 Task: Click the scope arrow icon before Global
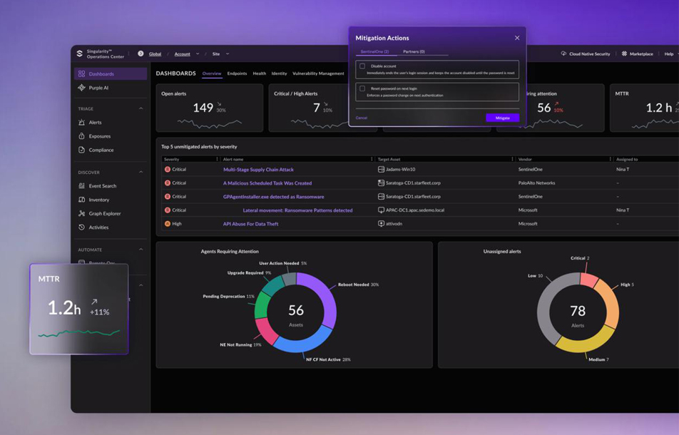[141, 53]
